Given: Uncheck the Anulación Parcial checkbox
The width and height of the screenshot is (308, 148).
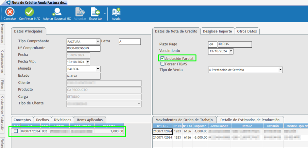Looking at the screenshot, I should point(162,59).
